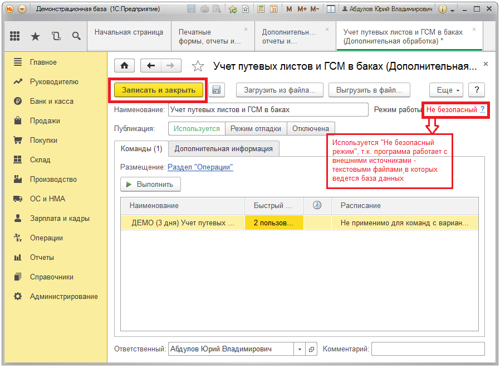Switch to Дополнительная информация tab
This screenshot has width=500, height=367.
pos(223,148)
